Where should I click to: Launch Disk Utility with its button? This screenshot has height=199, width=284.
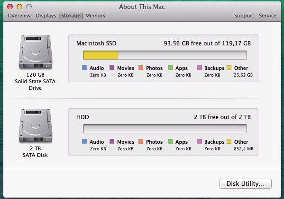coord(246,184)
